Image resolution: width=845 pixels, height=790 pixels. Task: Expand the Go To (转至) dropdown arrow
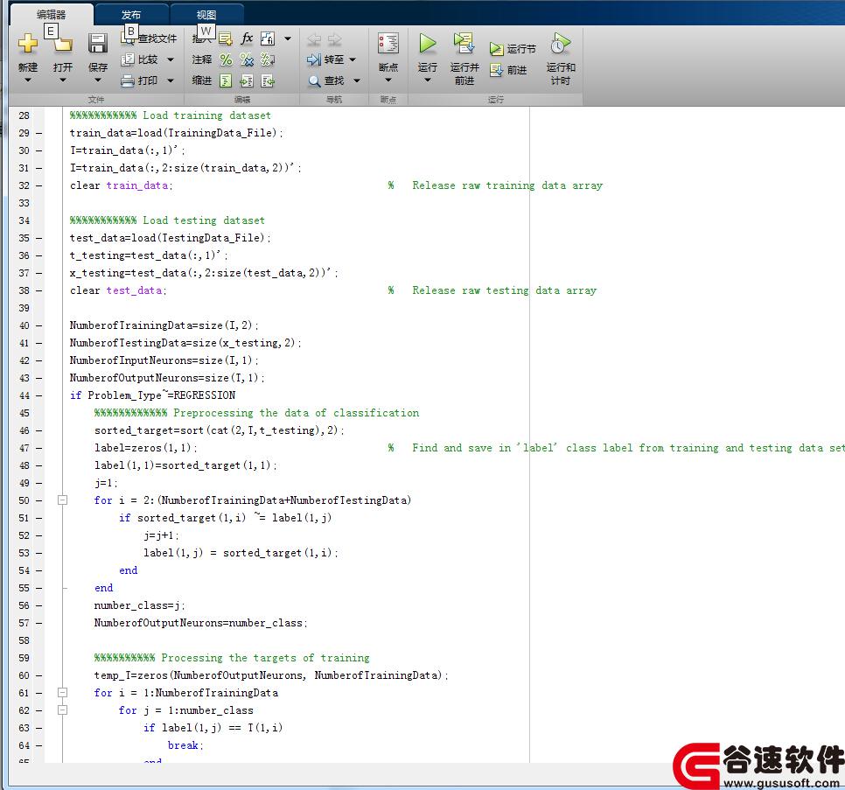(353, 59)
